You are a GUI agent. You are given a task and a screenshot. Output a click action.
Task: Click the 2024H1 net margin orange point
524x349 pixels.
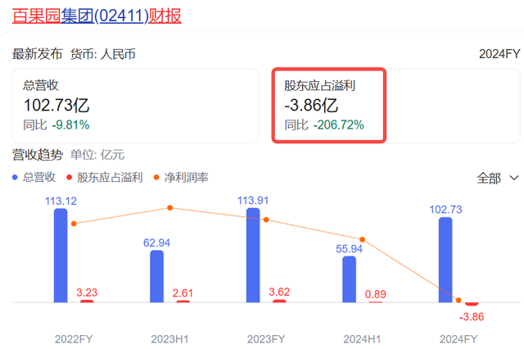(x=362, y=239)
